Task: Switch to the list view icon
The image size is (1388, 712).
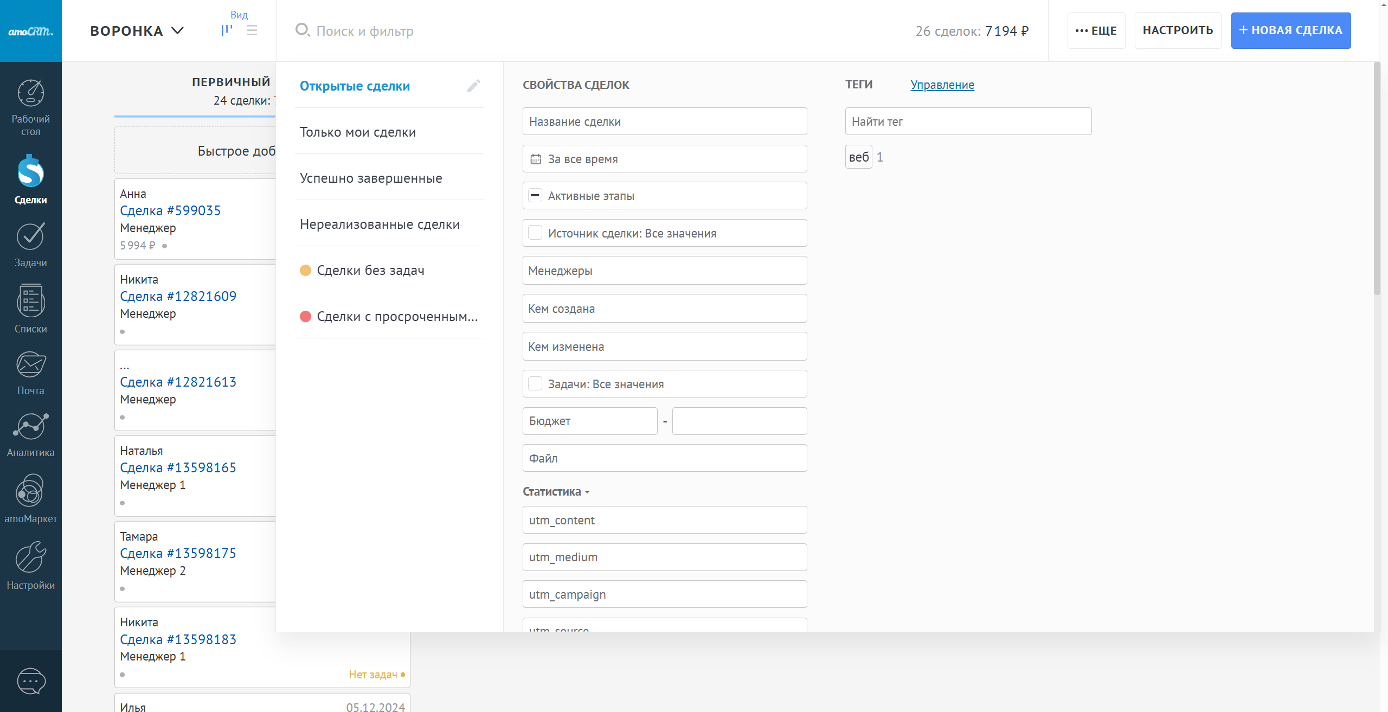Action: coord(252,30)
